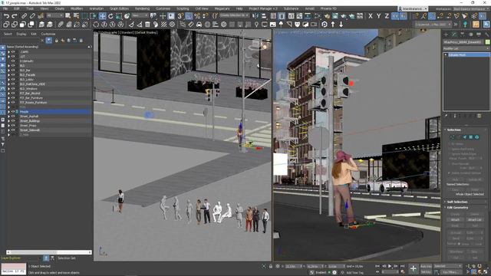Hide the People layer via its eye icon
491x276 pixels.
click(x=13, y=112)
